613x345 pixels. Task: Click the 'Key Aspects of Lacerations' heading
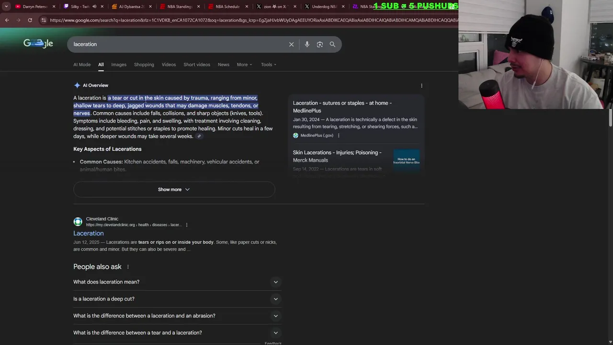[107, 149]
